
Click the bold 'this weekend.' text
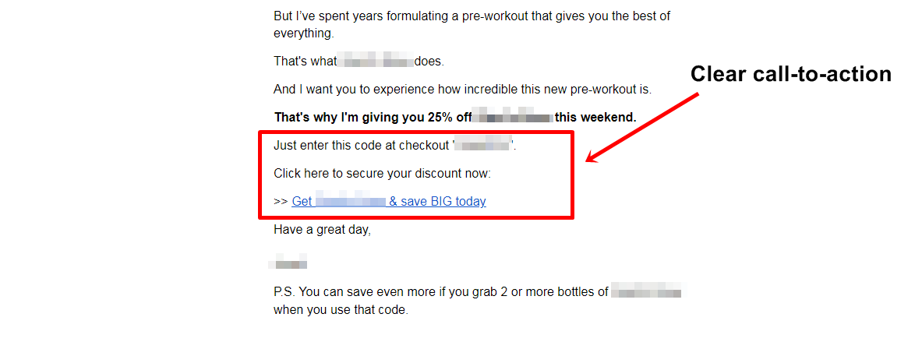coord(595,118)
